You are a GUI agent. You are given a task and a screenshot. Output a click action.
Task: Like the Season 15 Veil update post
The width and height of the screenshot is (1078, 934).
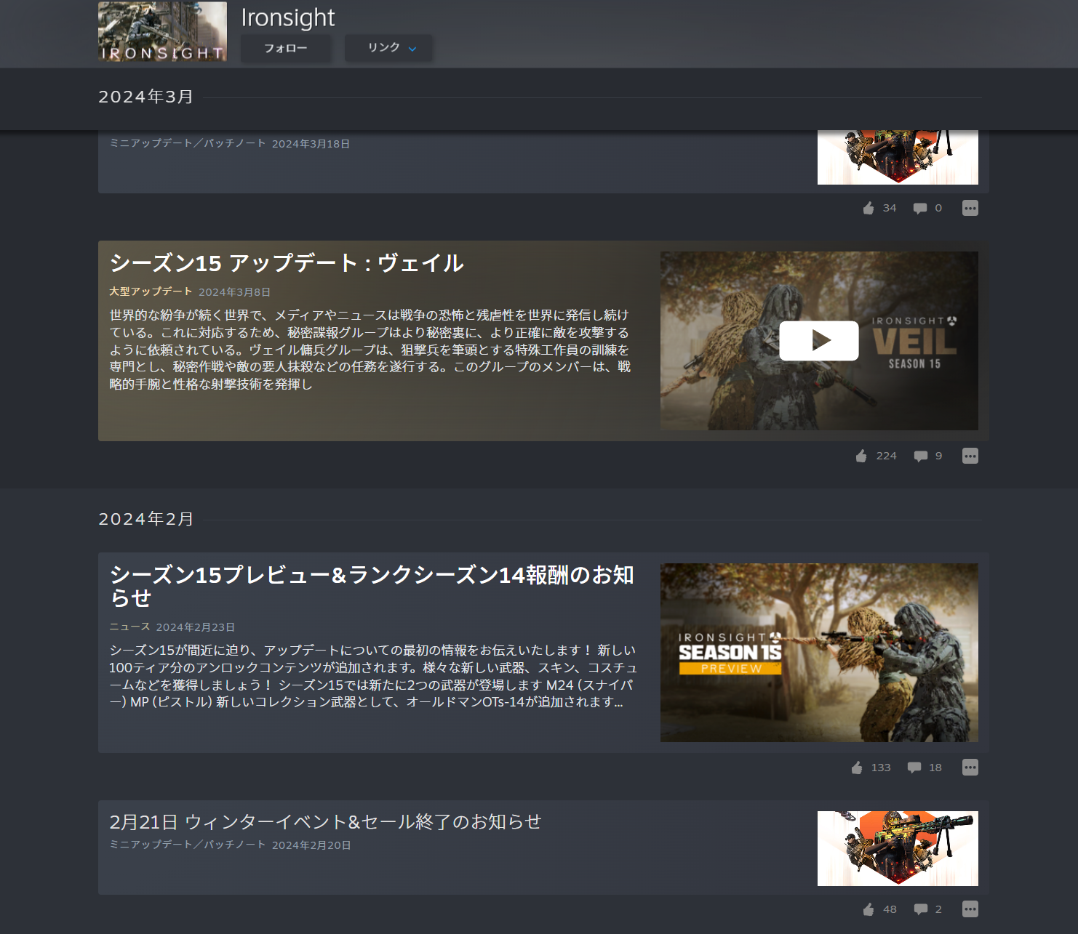861,456
